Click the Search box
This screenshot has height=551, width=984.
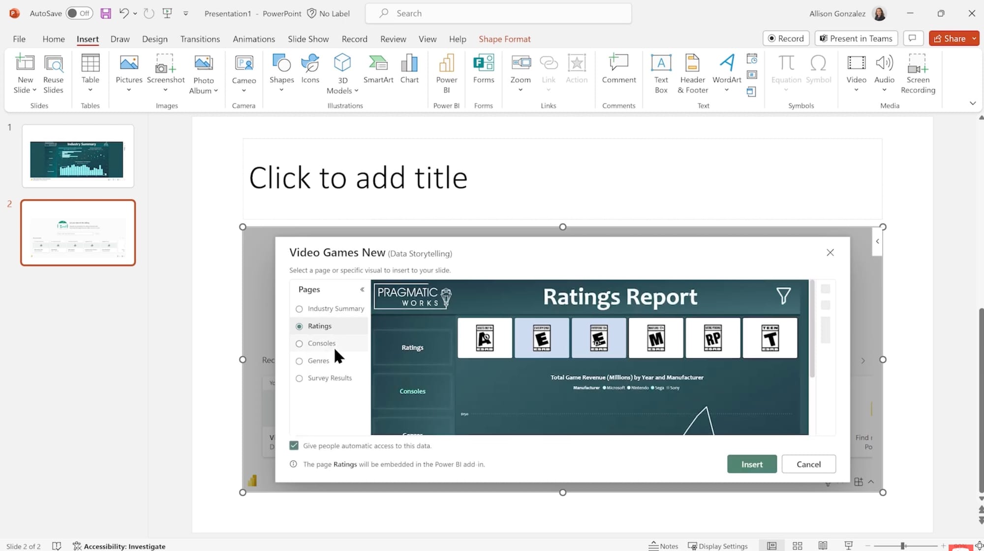tap(498, 13)
